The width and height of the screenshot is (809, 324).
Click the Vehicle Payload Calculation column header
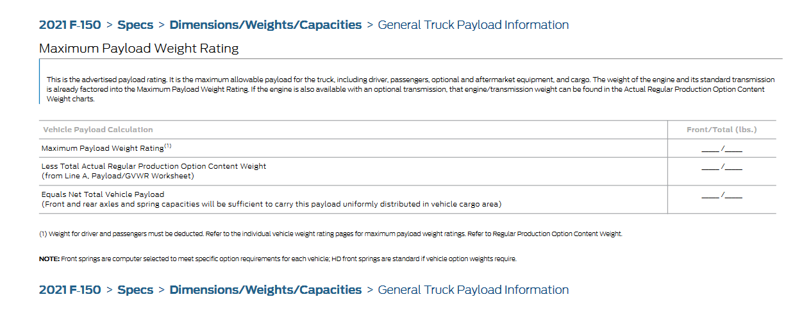98,130
